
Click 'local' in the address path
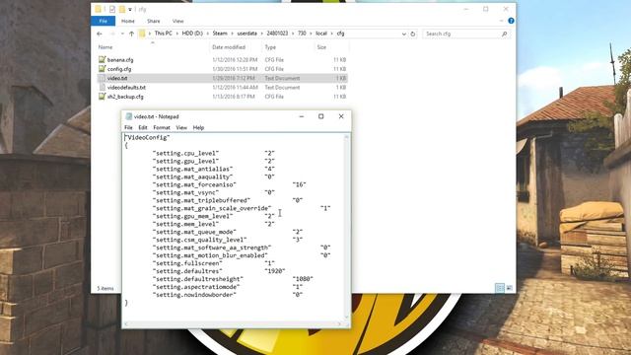[x=321, y=34]
